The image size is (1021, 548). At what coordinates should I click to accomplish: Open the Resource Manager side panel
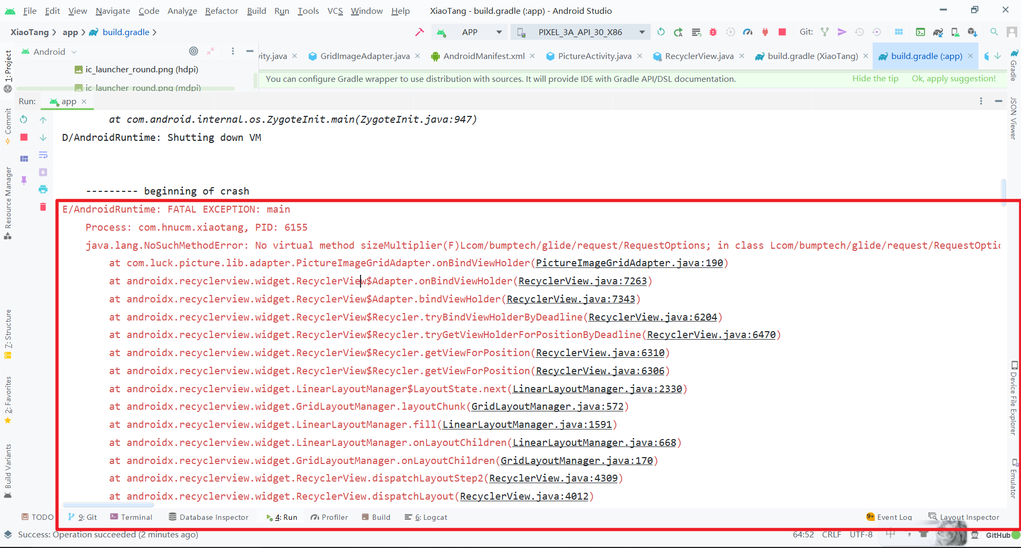(8, 203)
